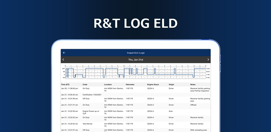Click the SB row label on graph

(64, 72)
